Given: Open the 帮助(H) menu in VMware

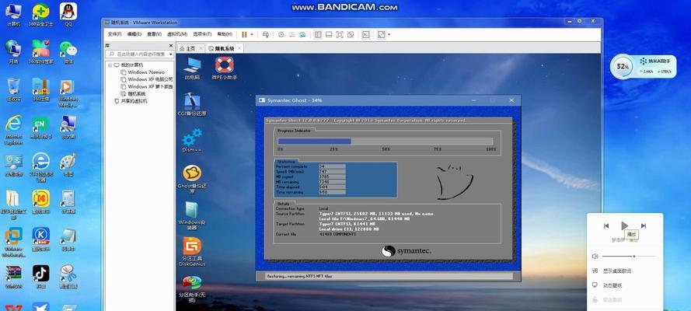Looking at the screenshot, I should pyautogui.click(x=225, y=34).
